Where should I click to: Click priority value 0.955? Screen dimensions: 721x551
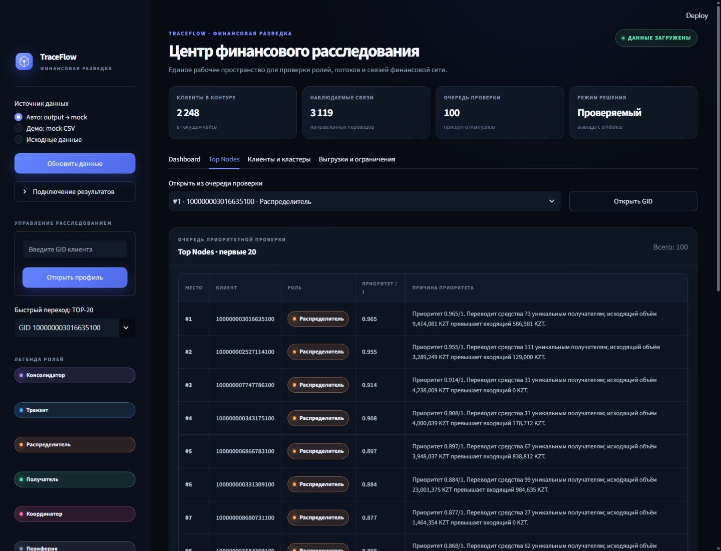(370, 352)
